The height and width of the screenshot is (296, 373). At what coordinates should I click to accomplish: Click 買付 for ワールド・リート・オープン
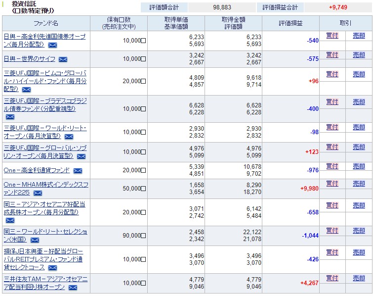[x=332, y=127]
